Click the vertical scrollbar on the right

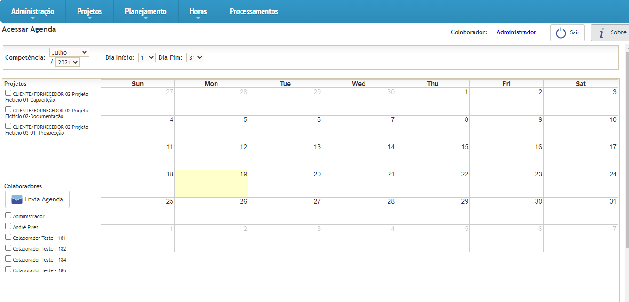coord(627,141)
